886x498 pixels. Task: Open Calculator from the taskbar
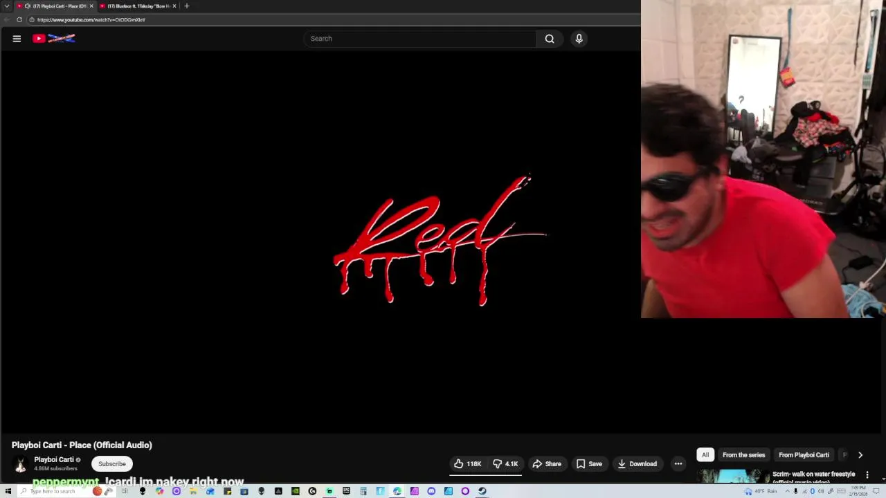(x=363, y=491)
